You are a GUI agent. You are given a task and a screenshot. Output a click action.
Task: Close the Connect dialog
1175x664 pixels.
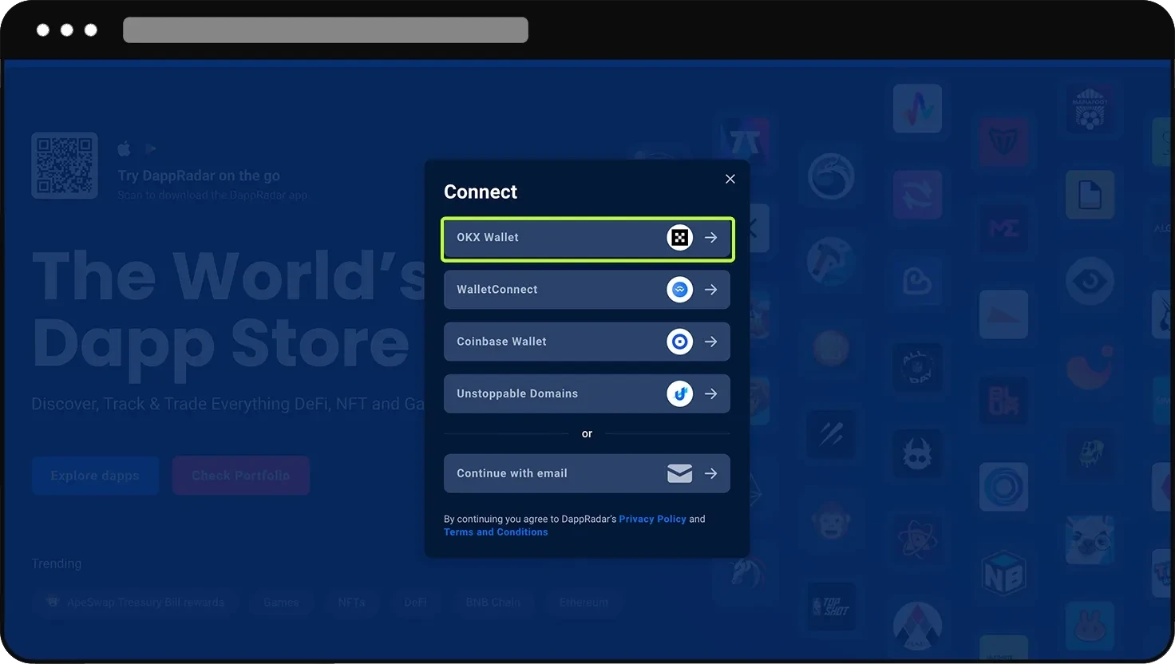[730, 179]
